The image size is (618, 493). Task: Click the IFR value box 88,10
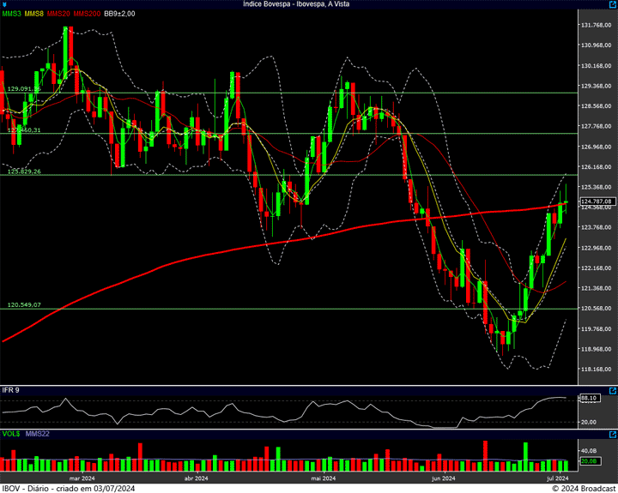pyautogui.click(x=589, y=398)
